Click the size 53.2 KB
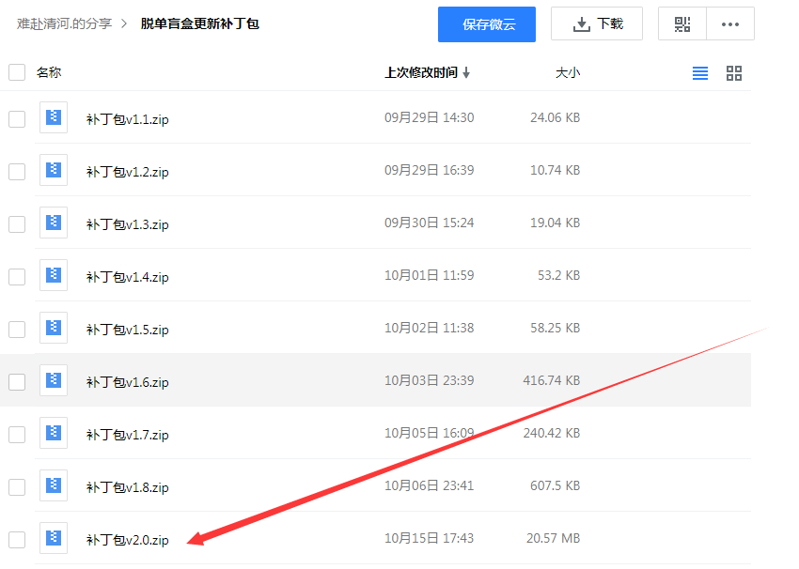This screenshot has height=569, width=799. click(559, 275)
